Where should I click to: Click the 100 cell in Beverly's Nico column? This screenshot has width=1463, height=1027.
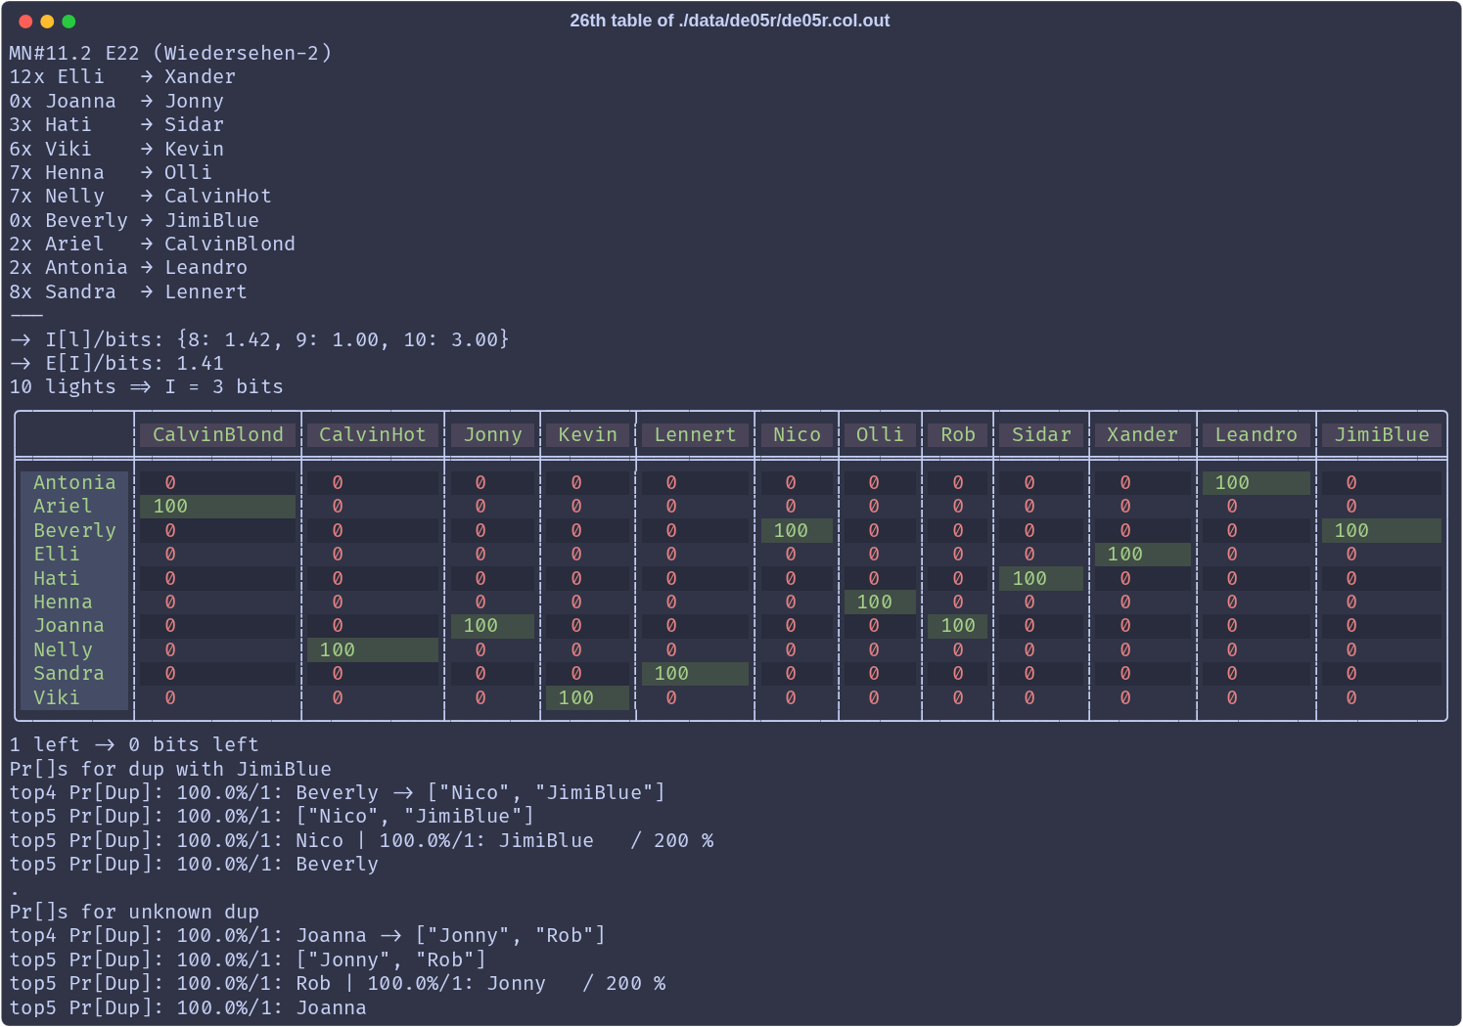(791, 530)
